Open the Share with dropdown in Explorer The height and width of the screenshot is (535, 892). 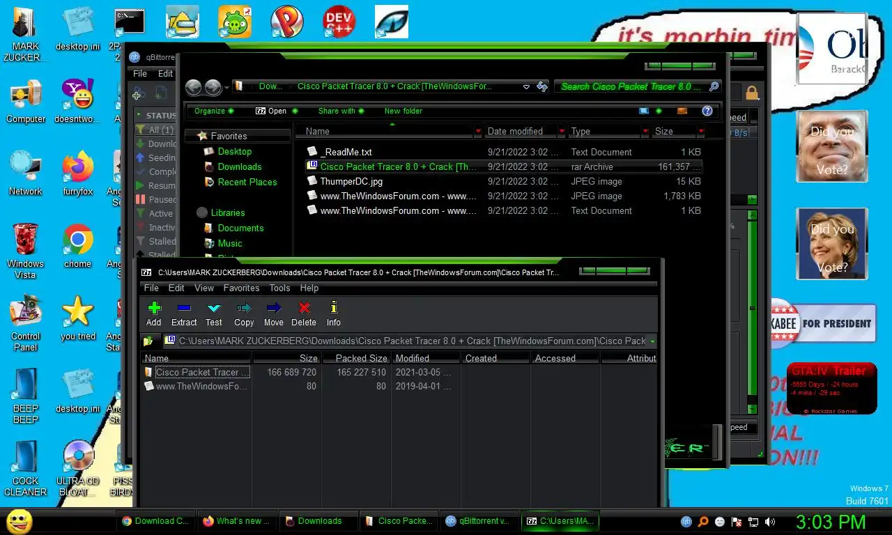pyautogui.click(x=341, y=111)
